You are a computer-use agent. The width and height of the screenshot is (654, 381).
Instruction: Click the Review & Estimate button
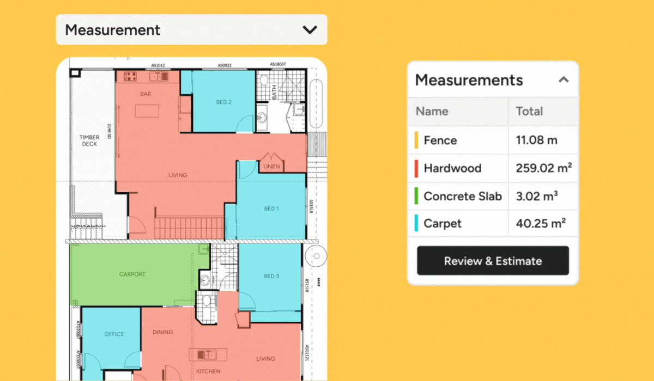[493, 261]
